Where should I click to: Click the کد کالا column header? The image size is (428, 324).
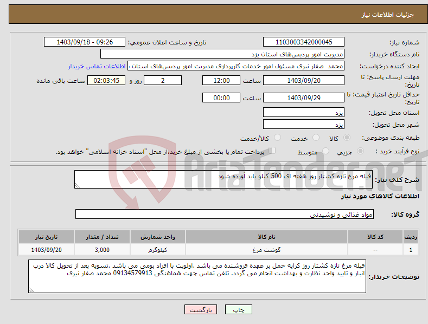(x=375, y=237)
